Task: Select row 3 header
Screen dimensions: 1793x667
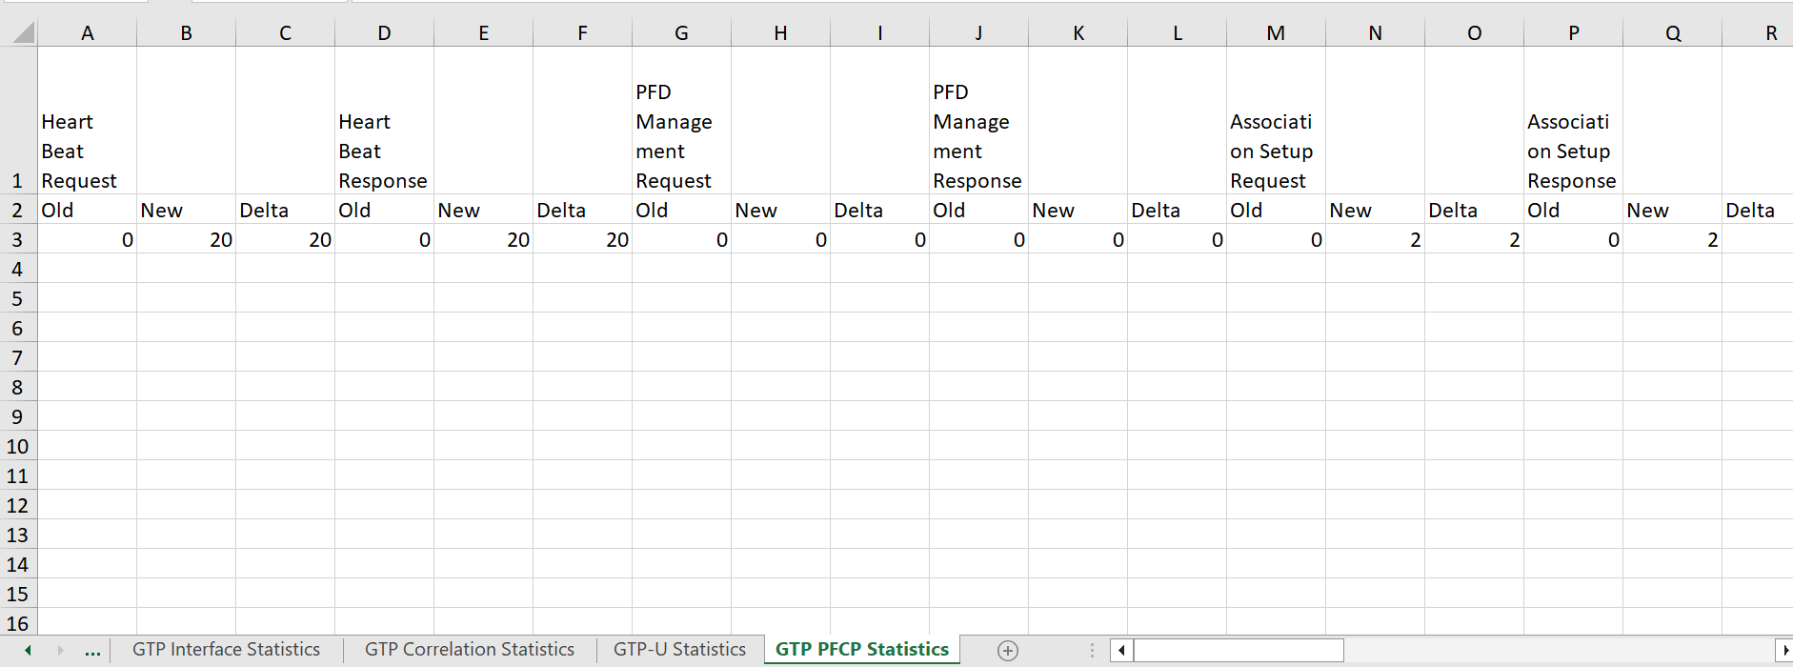Action: (17, 240)
